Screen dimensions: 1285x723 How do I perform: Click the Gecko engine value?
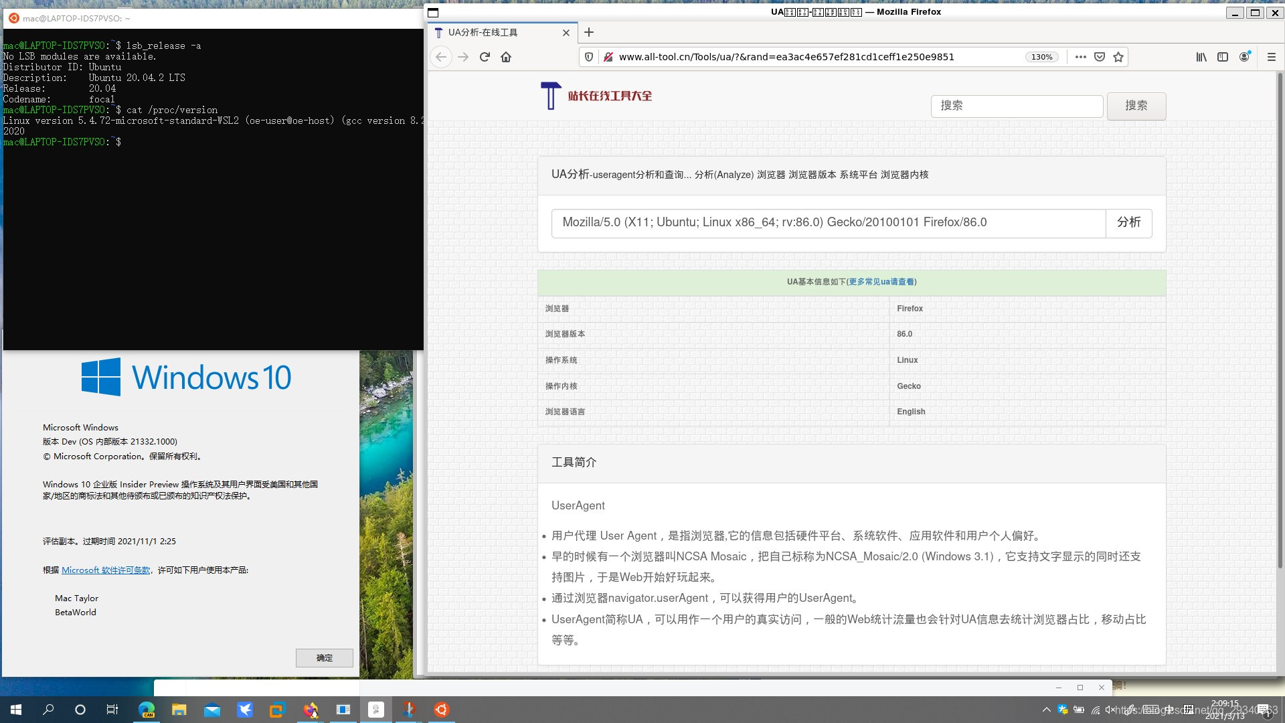point(908,386)
